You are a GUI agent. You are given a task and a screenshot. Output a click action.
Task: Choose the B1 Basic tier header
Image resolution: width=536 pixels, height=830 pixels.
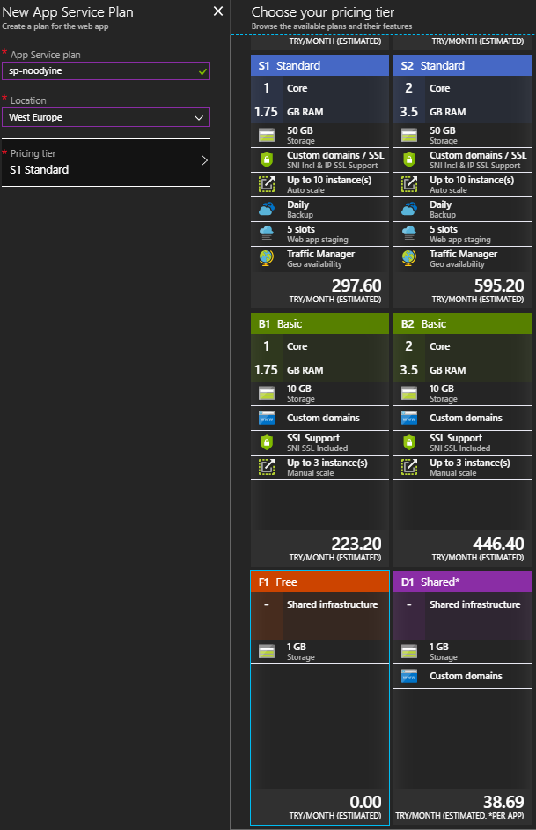(319, 323)
